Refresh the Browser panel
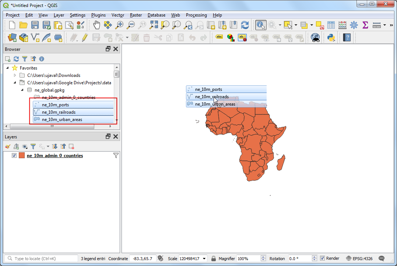Viewport: 397px width, 266px height. click(16, 59)
